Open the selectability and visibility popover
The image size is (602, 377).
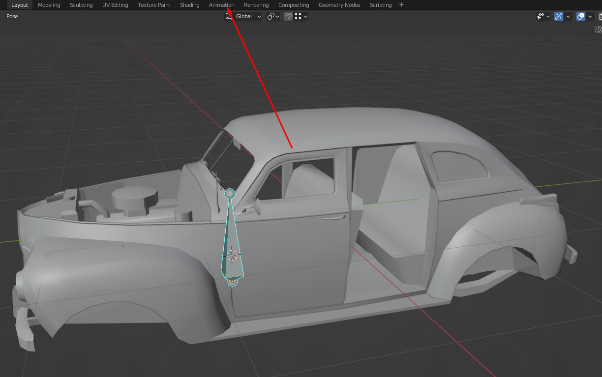coord(543,16)
